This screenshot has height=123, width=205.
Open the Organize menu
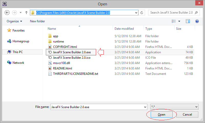(x=14, y=21)
